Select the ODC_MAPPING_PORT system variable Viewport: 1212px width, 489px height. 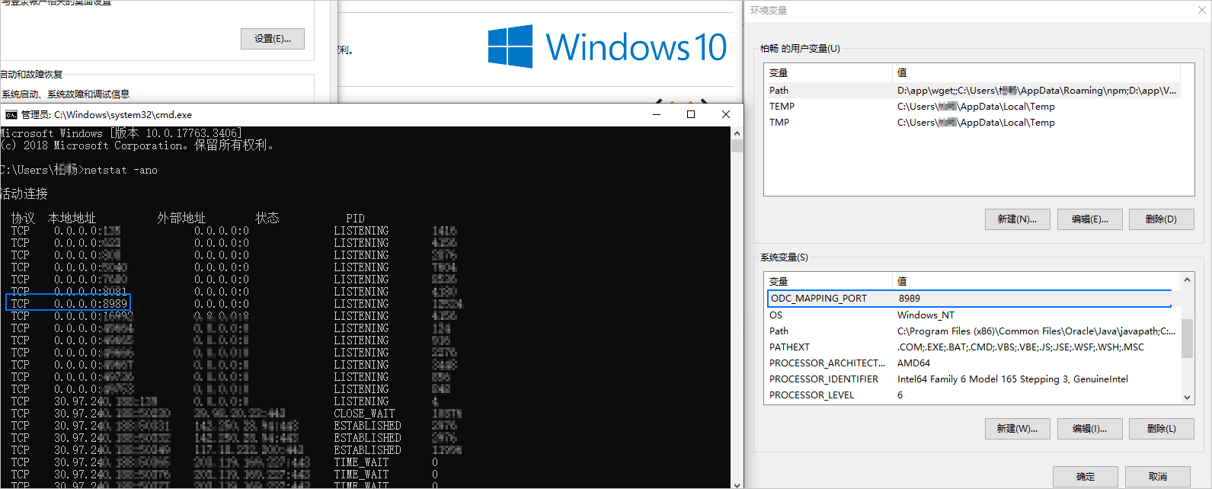970,299
